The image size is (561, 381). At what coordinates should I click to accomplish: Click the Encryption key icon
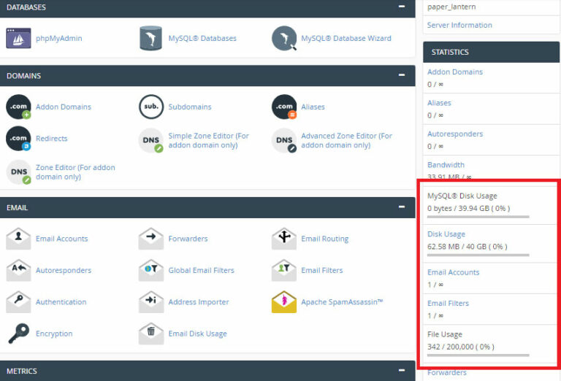click(18, 334)
